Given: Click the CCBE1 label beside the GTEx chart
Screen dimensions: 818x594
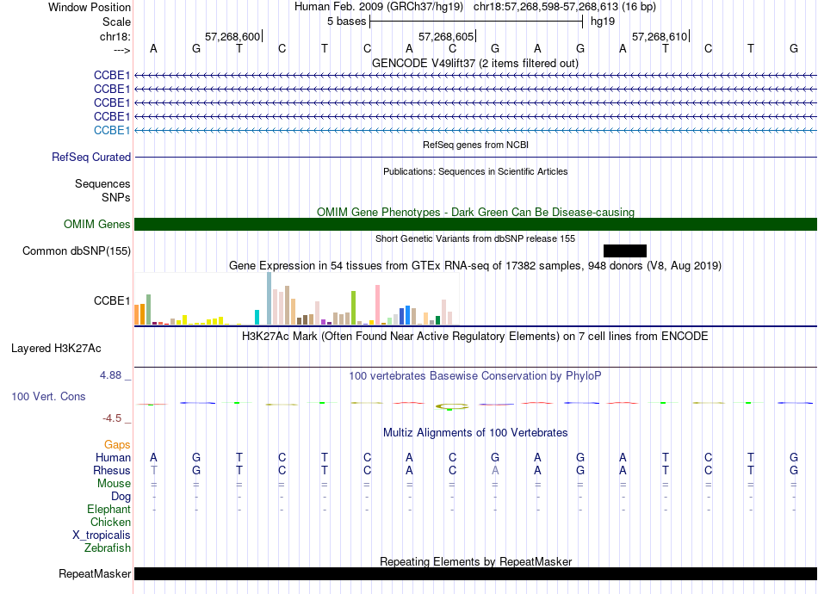Looking at the screenshot, I should coord(112,301).
